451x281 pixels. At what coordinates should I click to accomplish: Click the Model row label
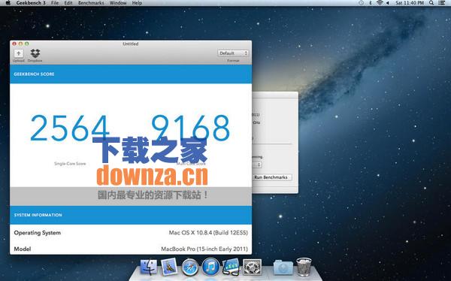tap(23, 249)
